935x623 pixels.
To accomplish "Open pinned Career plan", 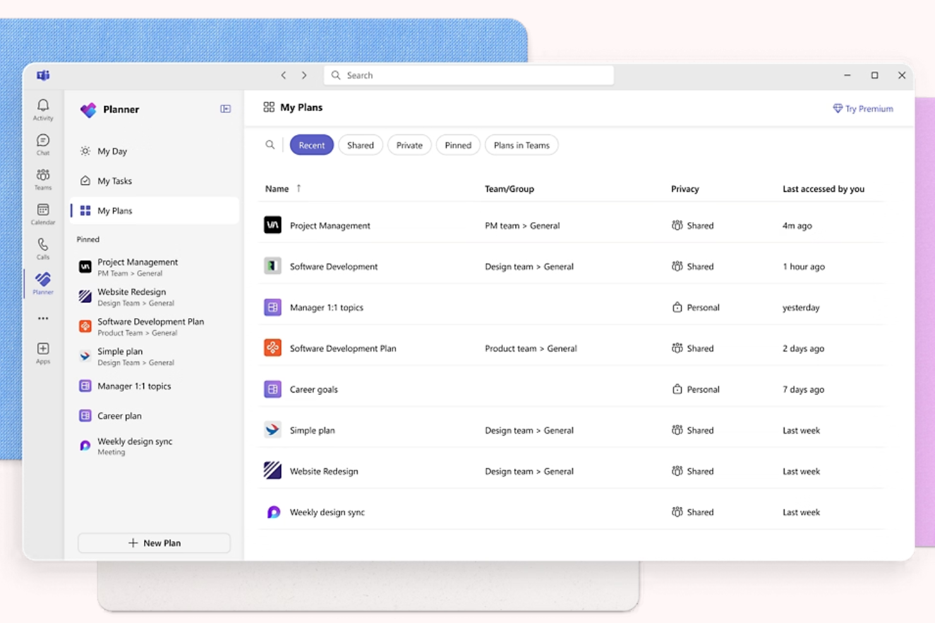I will coord(154,415).
